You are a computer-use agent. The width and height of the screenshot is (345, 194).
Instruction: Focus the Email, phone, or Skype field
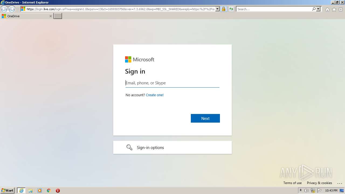pos(172,83)
